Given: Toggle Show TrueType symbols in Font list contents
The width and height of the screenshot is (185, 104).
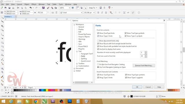Looking at the screenshot, I should click(x=125, y=33).
